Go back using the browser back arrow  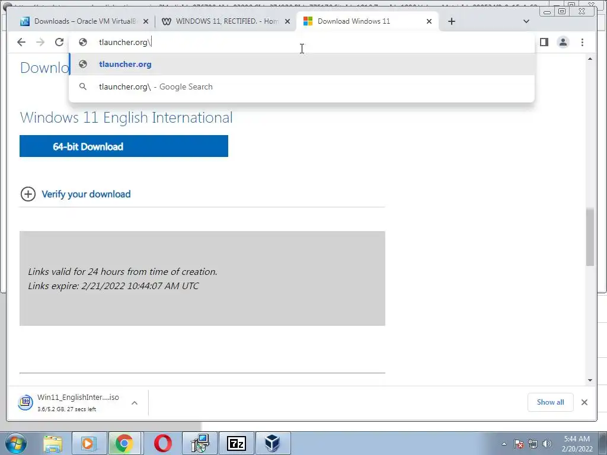(21, 42)
